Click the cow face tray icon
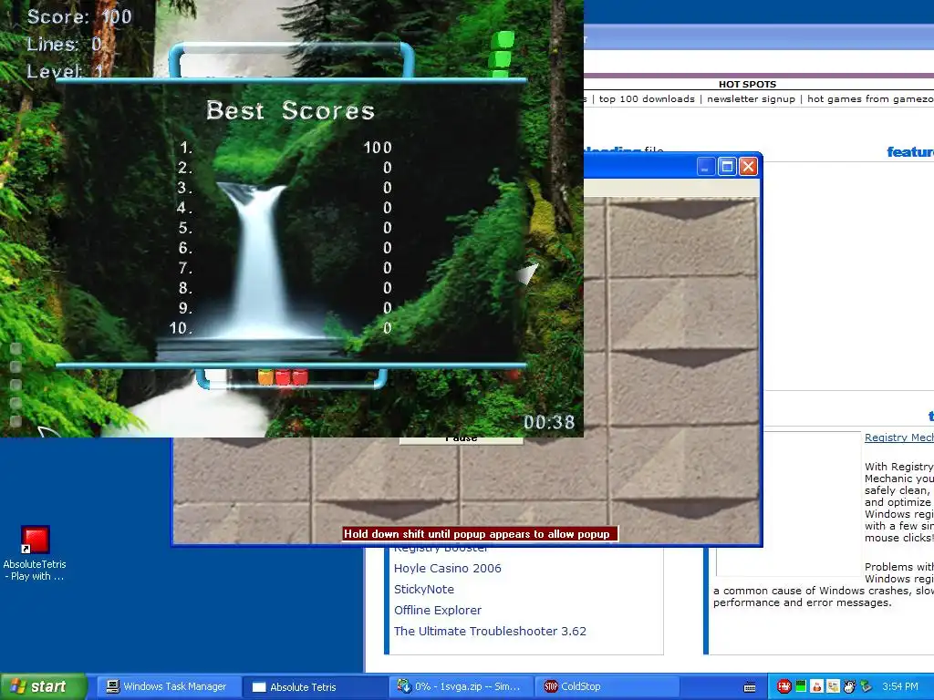This screenshot has width=934, height=700. tap(849, 687)
